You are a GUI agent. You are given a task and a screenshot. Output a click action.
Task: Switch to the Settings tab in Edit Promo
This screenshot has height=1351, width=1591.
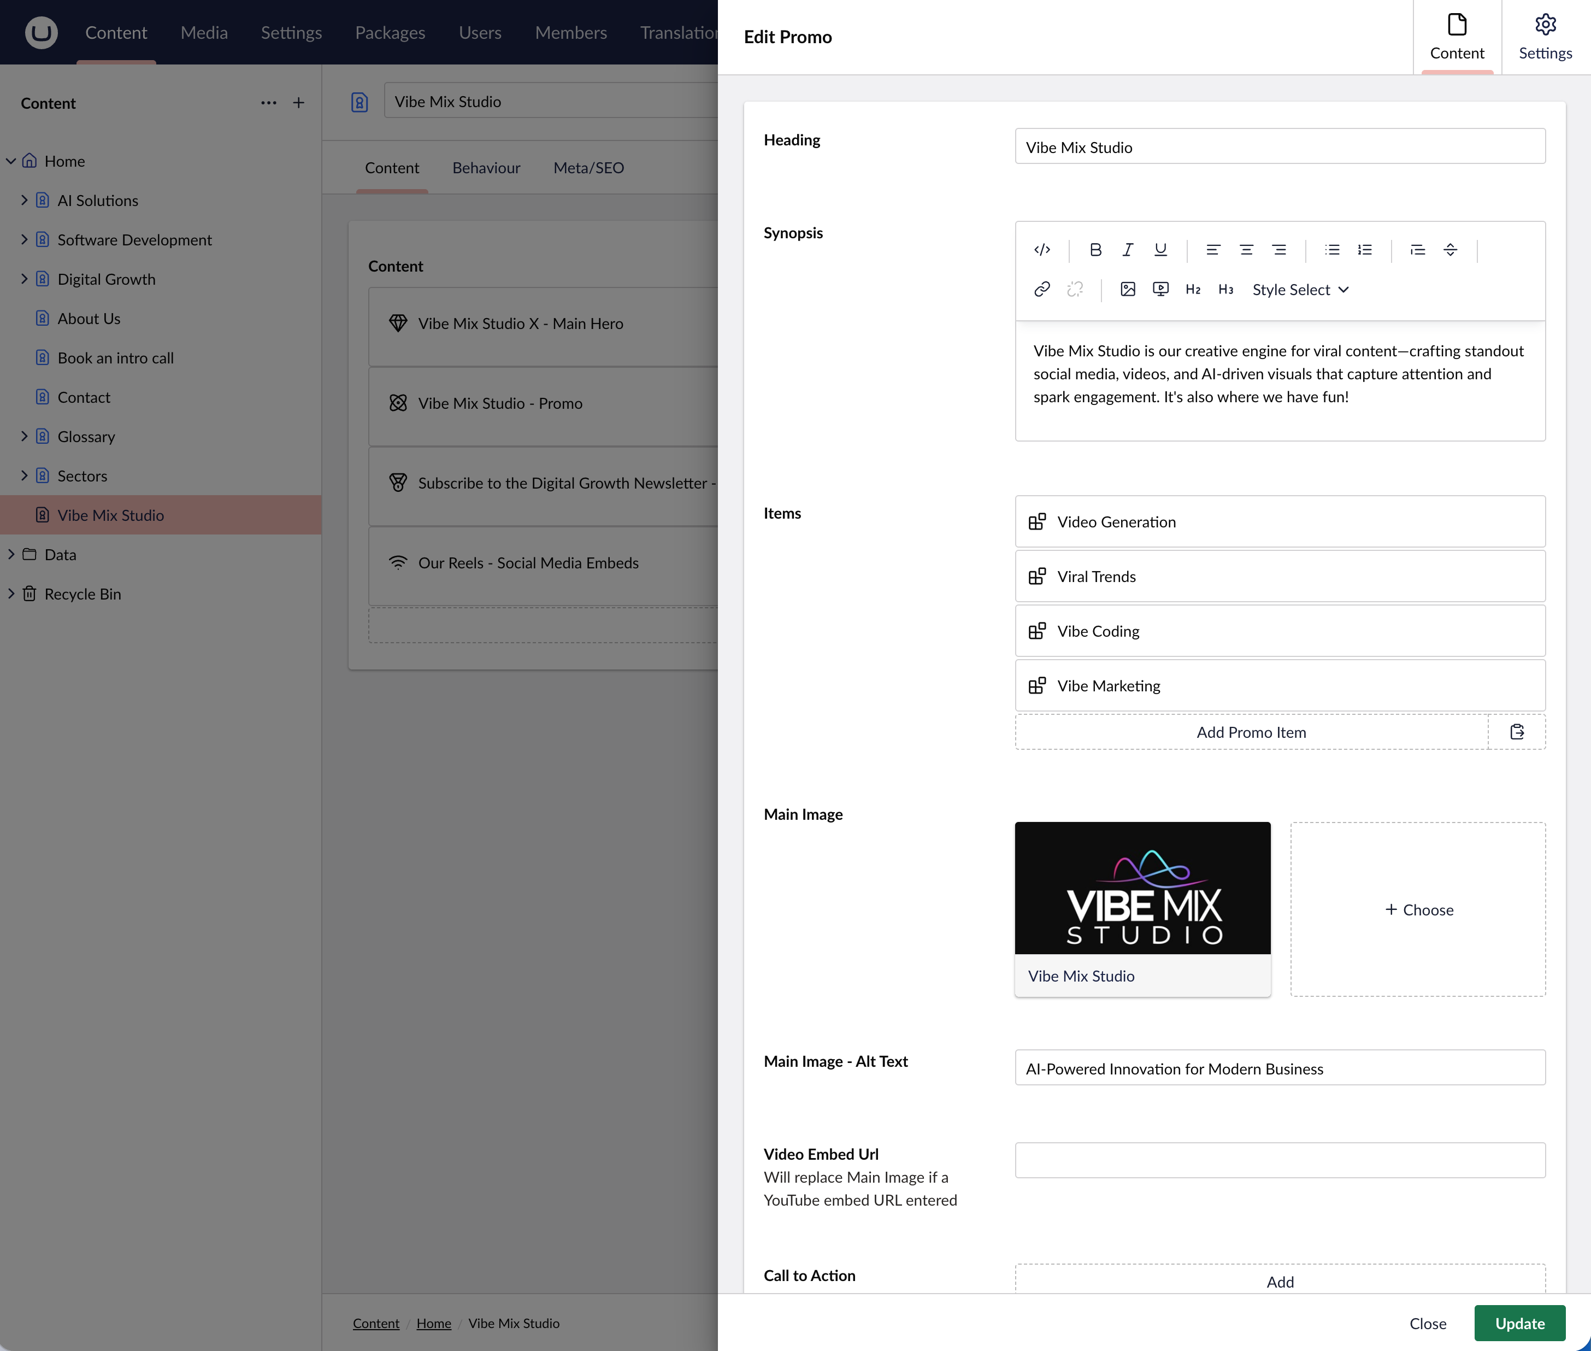pyautogui.click(x=1545, y=38)
